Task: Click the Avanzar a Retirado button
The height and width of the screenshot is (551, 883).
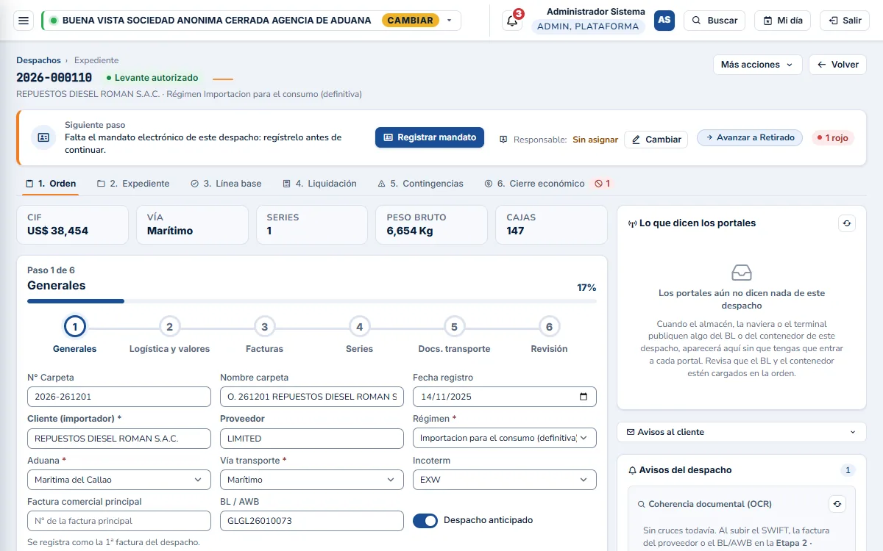Action: click(x=750, y=137)
